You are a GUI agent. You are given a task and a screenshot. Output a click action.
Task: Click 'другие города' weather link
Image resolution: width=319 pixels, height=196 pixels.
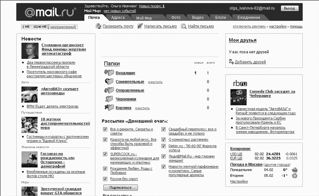pos(277,165)
